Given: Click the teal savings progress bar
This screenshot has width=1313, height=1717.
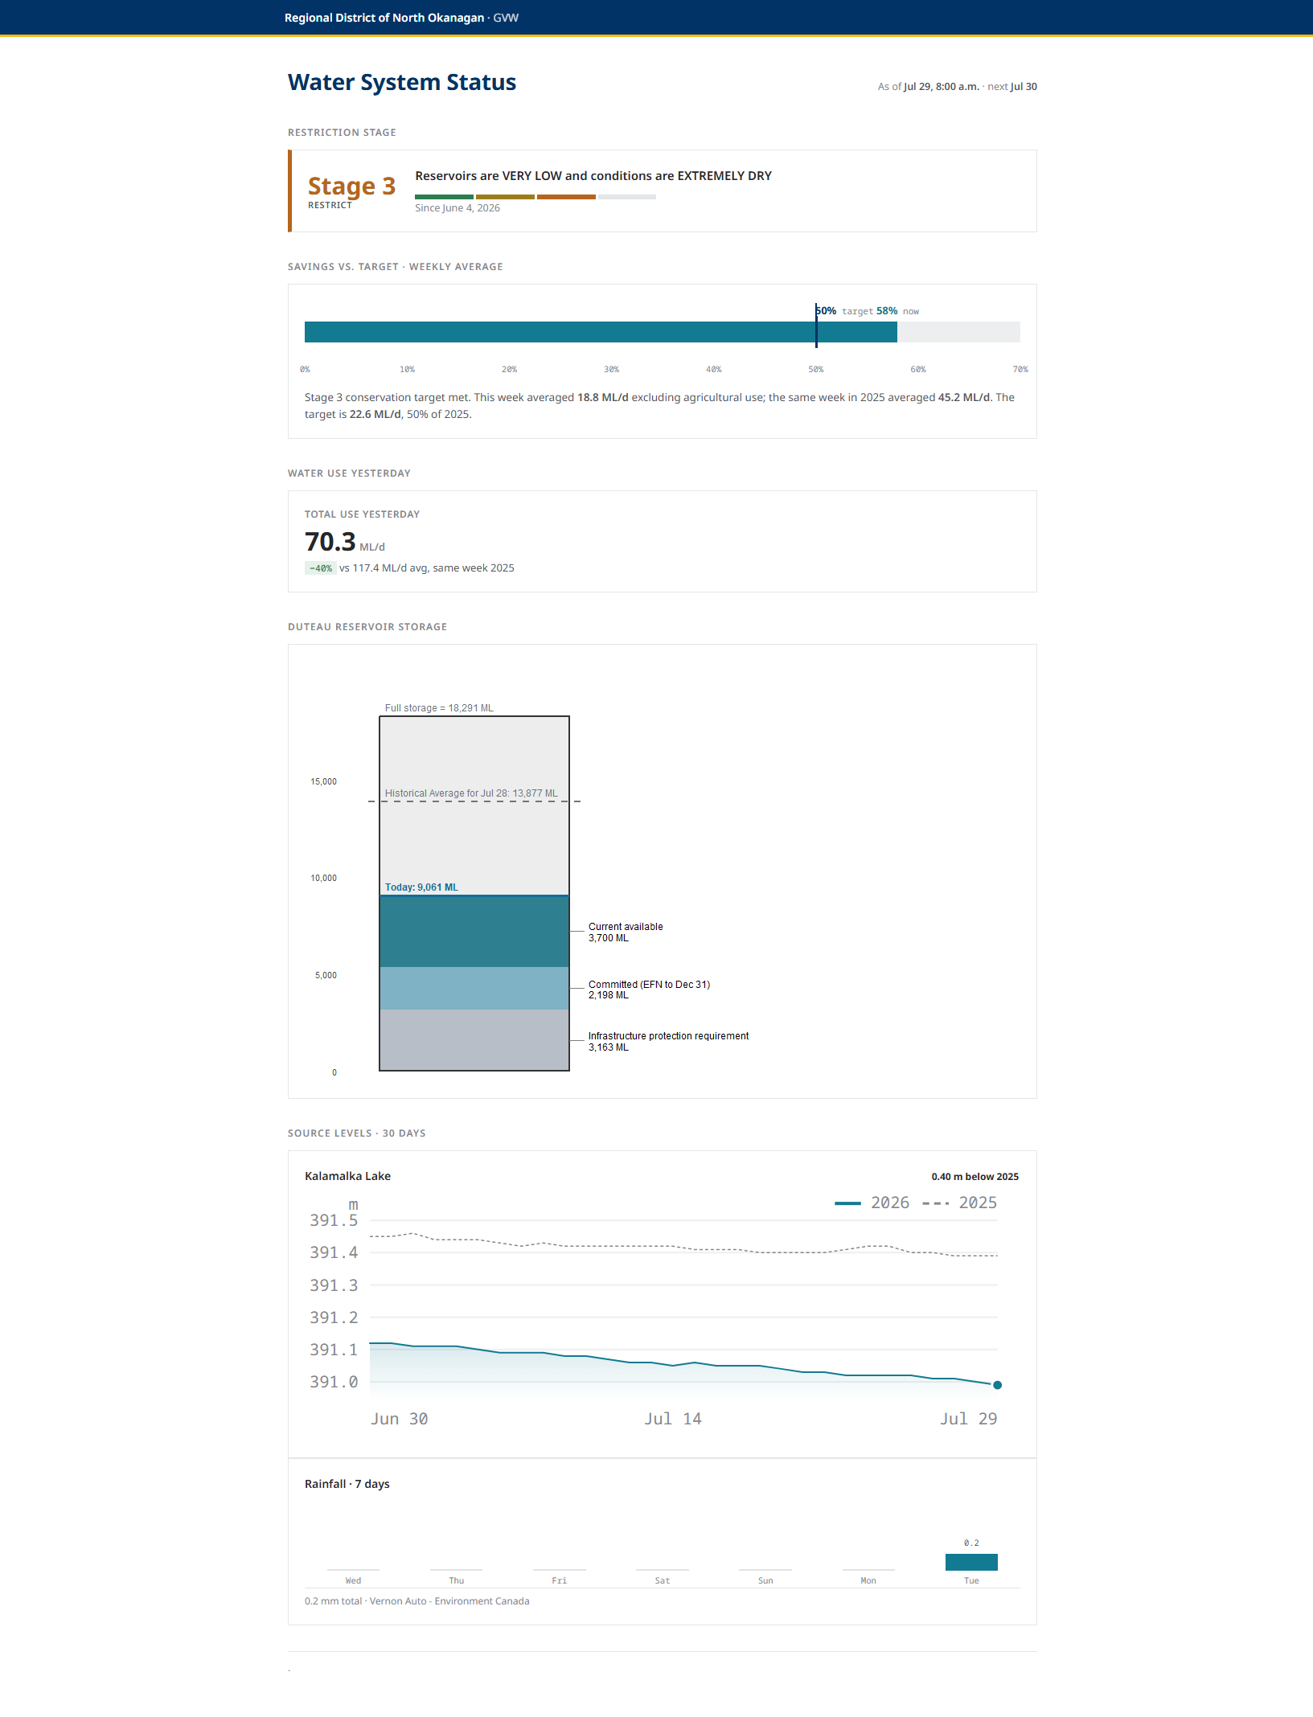Looking at the screenshot, I should pyautogui.click(x=601, y=332).
